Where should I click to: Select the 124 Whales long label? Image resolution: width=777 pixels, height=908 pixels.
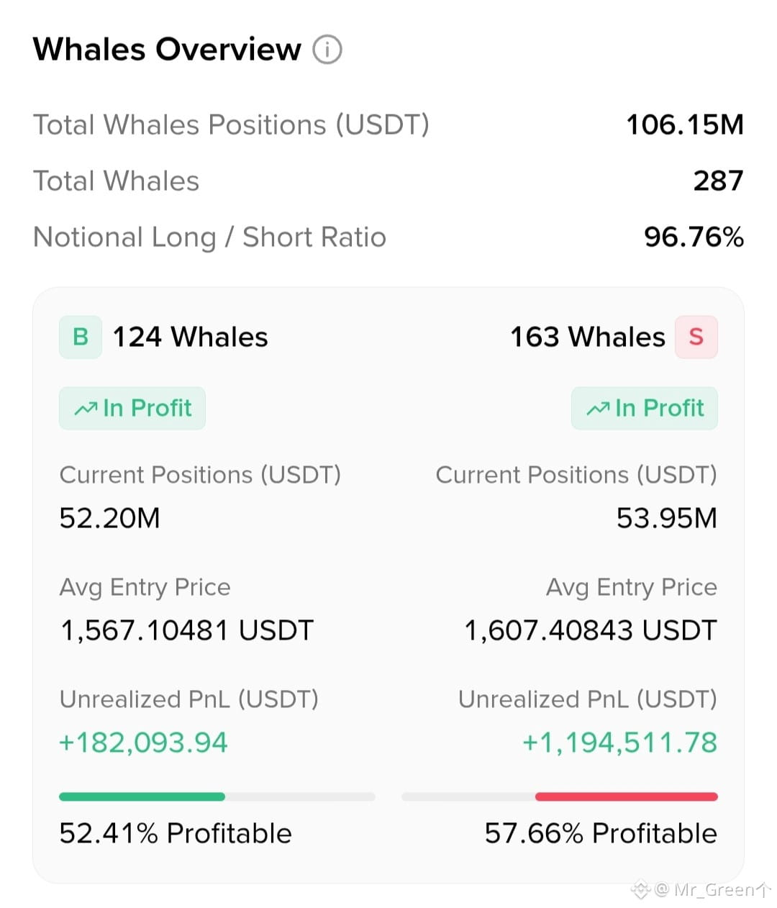[191, 337]
